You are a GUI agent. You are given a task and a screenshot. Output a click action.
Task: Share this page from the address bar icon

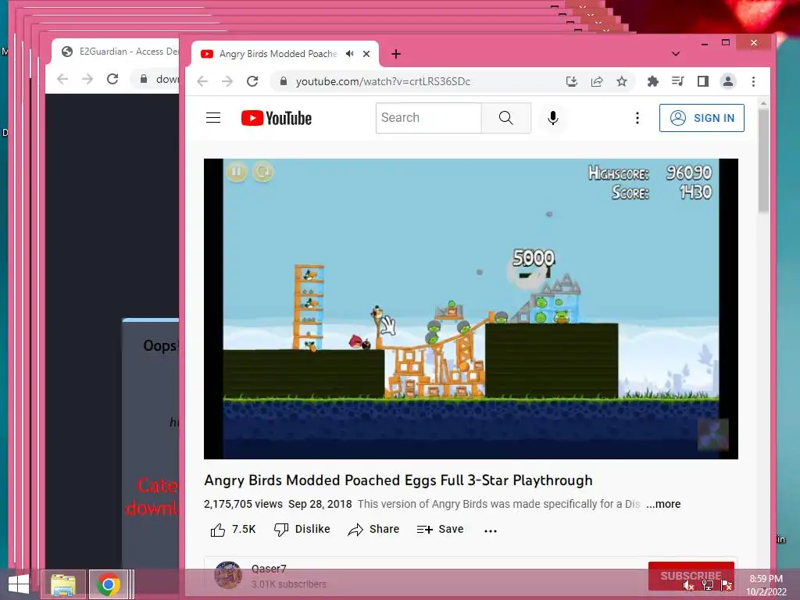pyautogui.click(x=596, y=81)
